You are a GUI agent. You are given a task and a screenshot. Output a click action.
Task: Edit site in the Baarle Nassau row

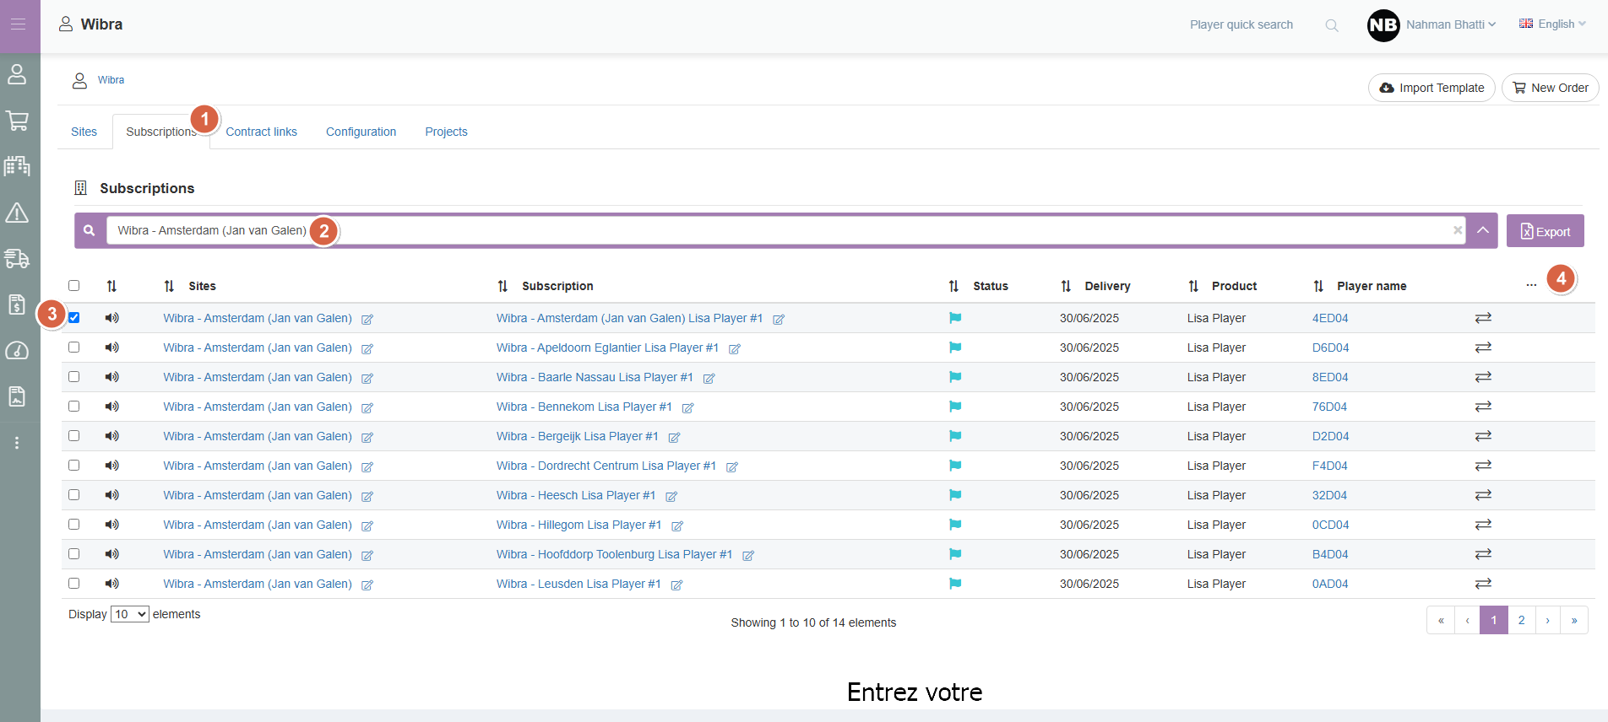pyautogui.click(x=367, y=379)
